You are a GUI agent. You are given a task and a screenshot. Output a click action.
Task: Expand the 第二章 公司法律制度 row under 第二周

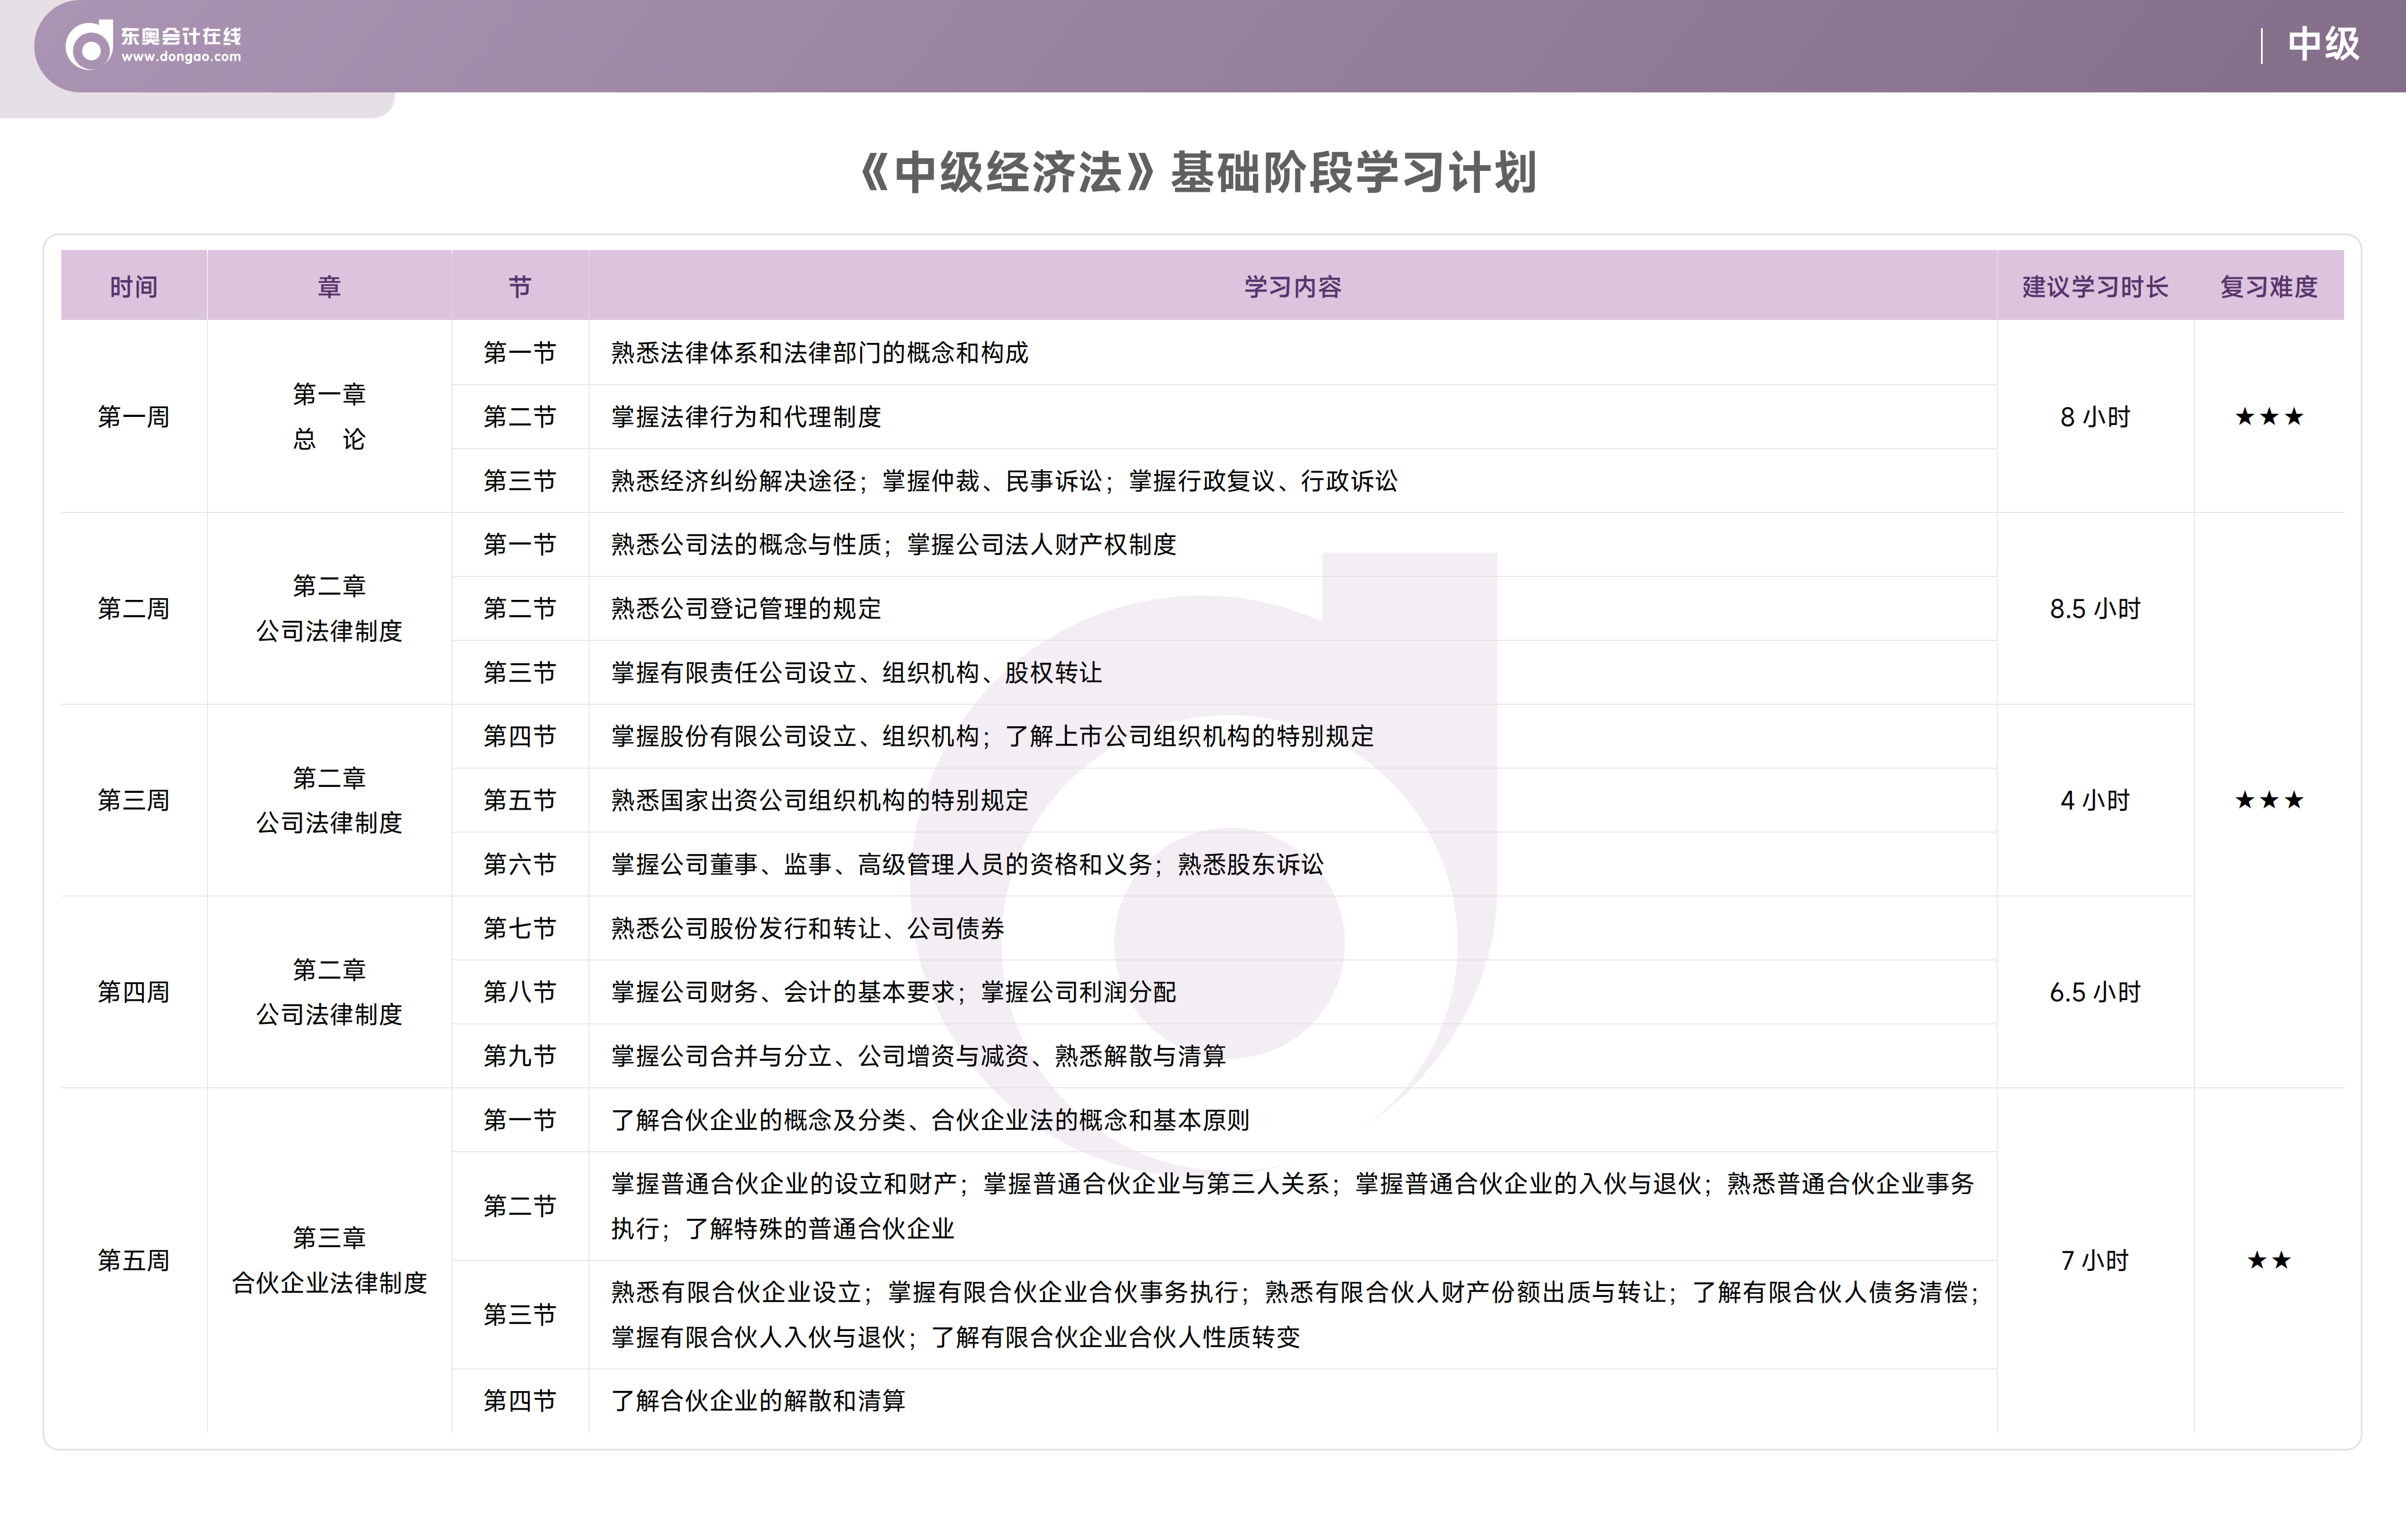(x=329, y=608)
